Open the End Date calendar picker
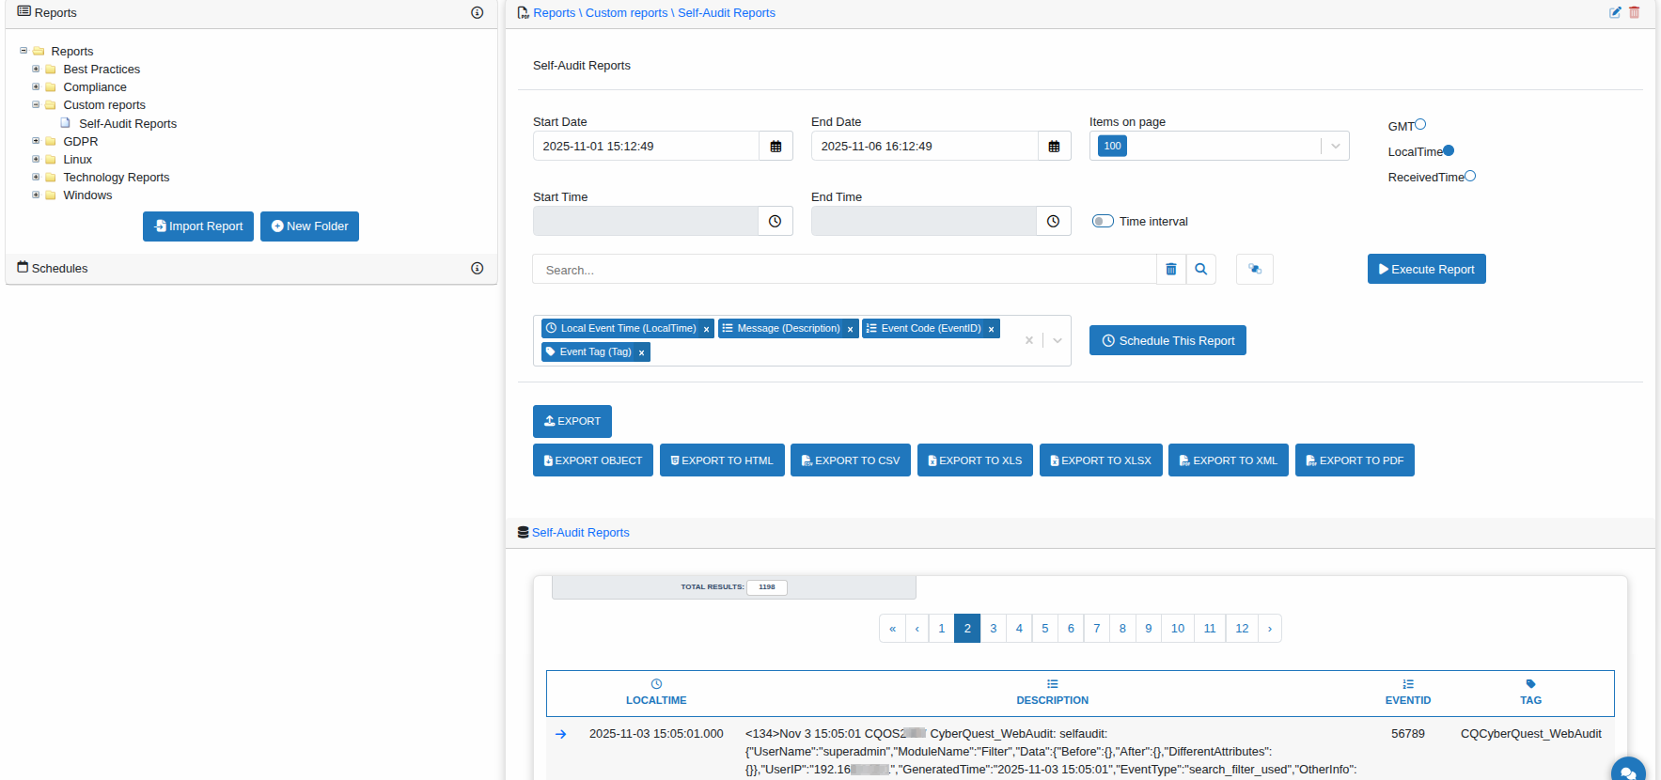1661x780 pixels. [1054, 147]
